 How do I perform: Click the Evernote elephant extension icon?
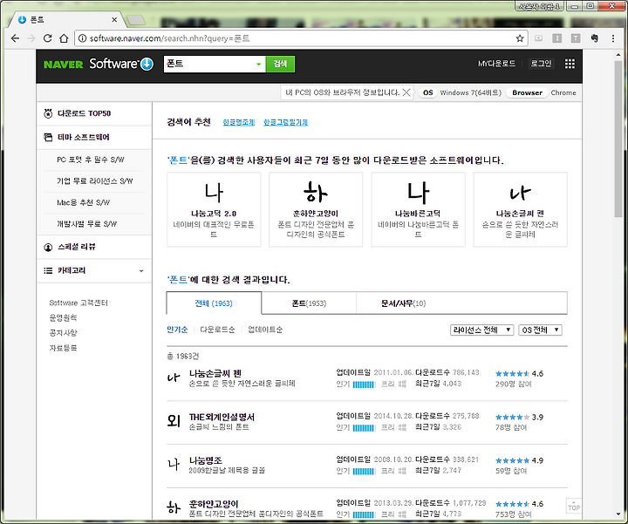point(594,38)
